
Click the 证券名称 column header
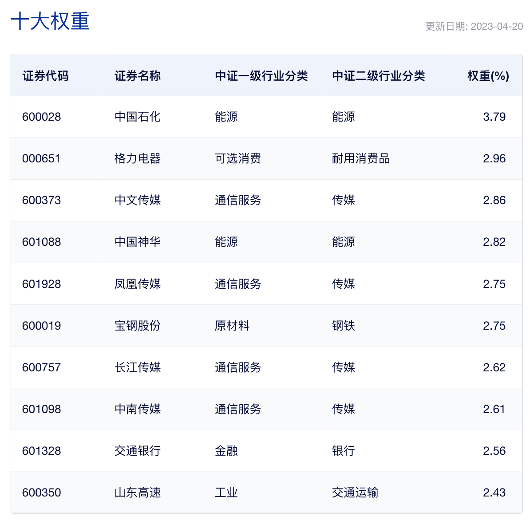138,76
